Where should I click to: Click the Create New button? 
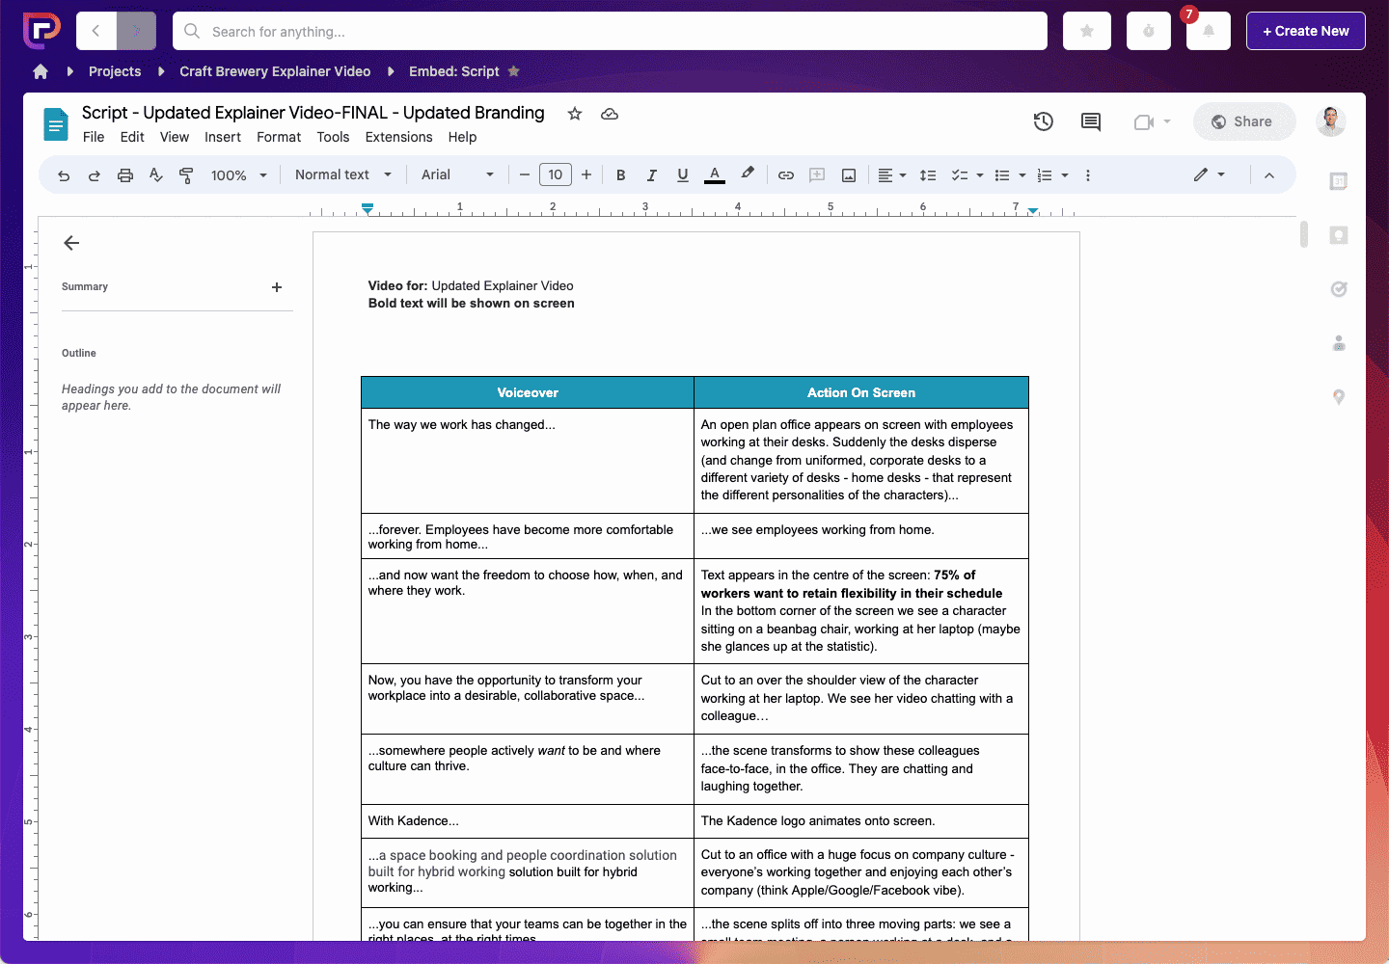1305,31
